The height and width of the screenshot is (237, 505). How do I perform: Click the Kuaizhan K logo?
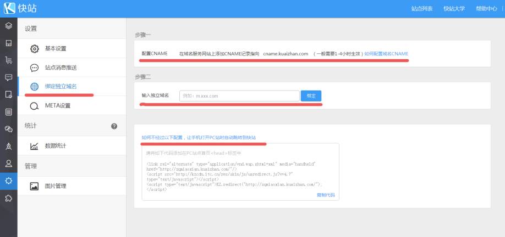click(10, 8)
